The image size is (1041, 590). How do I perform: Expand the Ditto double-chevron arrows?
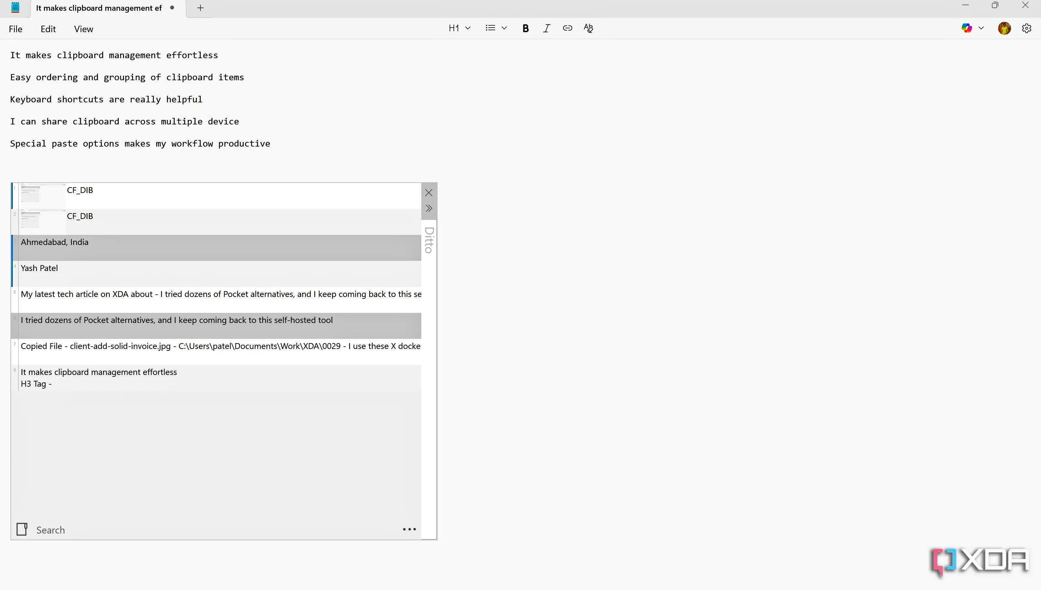click(x=428, y=208)
